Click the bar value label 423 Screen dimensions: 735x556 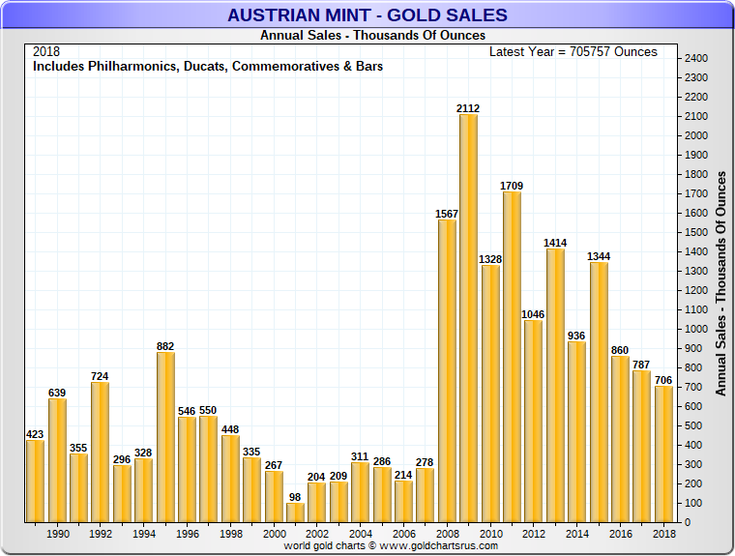(x=35, y=434)
